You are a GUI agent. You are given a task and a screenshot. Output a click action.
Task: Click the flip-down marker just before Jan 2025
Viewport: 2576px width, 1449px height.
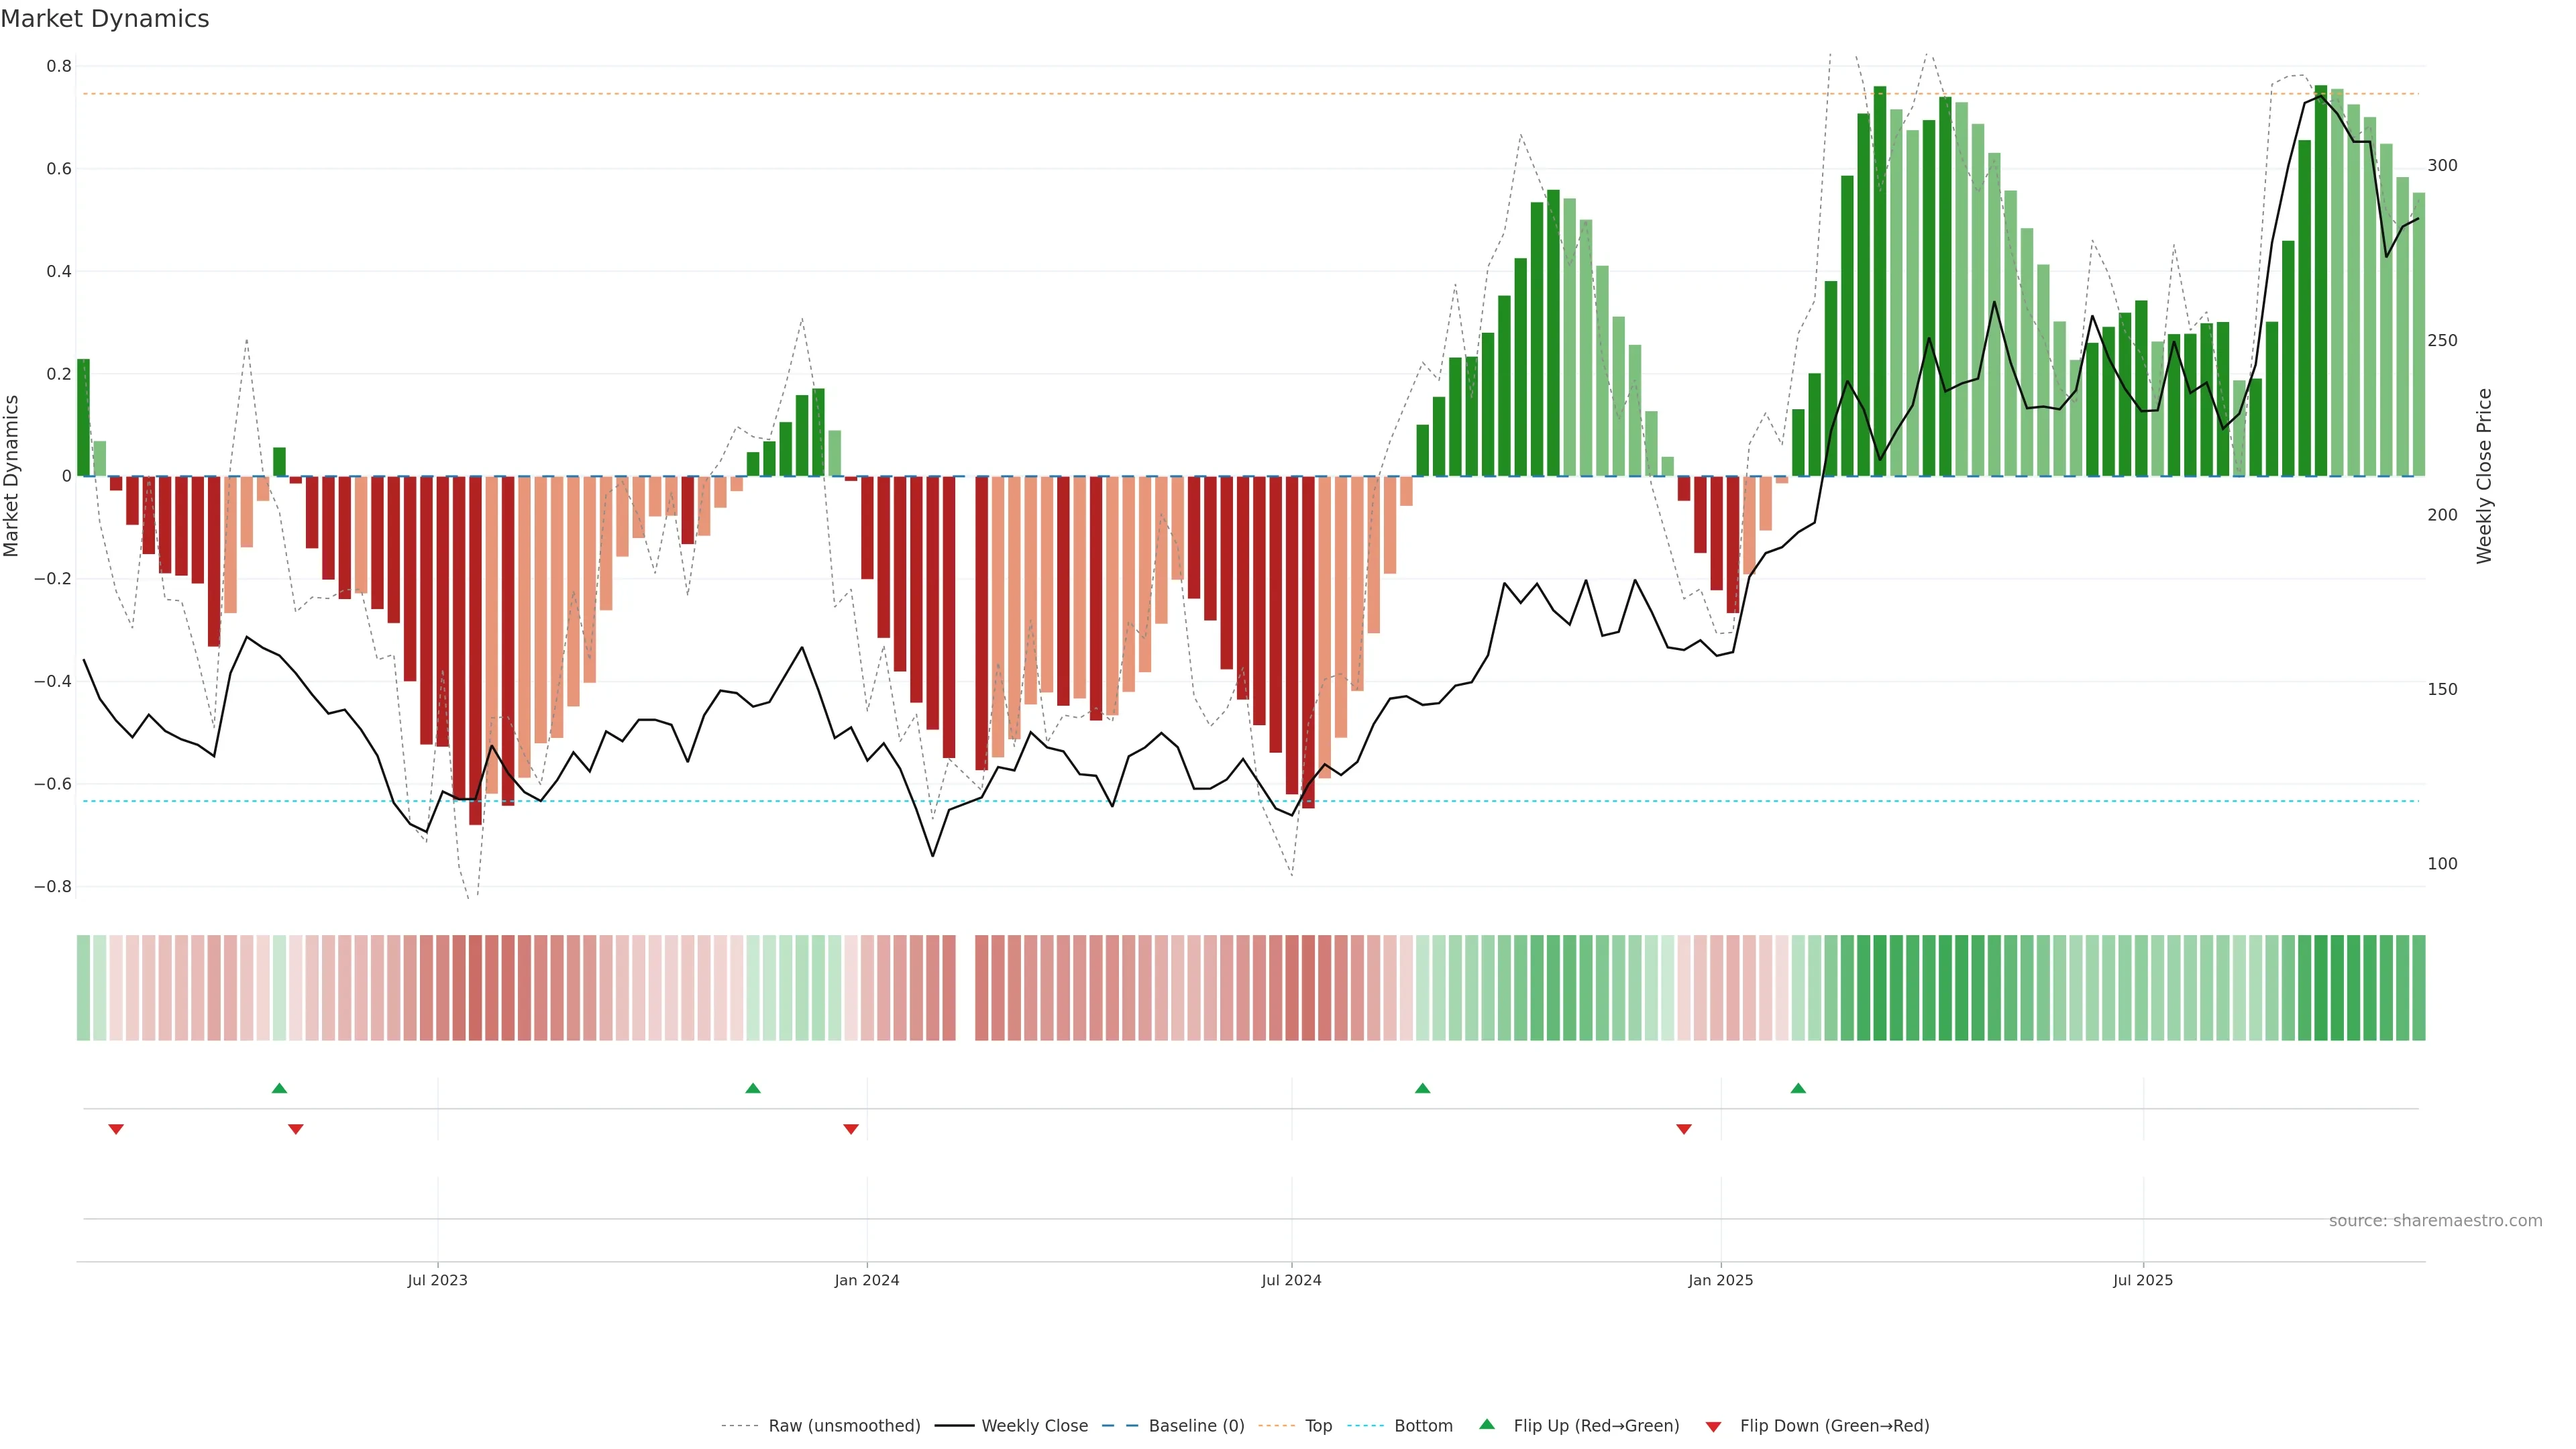(1684, 1129)
